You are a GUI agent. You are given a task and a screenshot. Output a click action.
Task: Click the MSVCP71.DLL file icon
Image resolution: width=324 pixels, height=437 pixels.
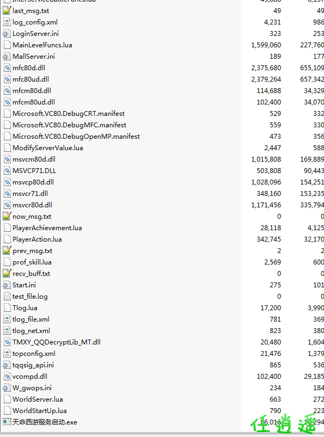pyautogui.click(x=7, y=170)
